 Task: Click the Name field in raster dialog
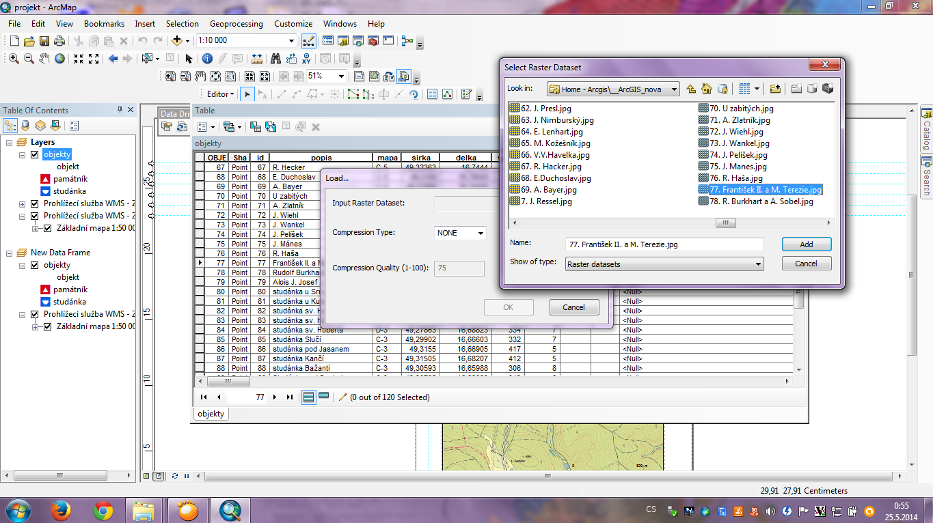664,244
